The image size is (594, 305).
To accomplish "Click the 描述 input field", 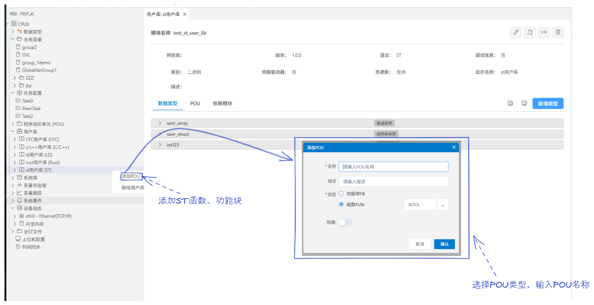I will (393, 181).
